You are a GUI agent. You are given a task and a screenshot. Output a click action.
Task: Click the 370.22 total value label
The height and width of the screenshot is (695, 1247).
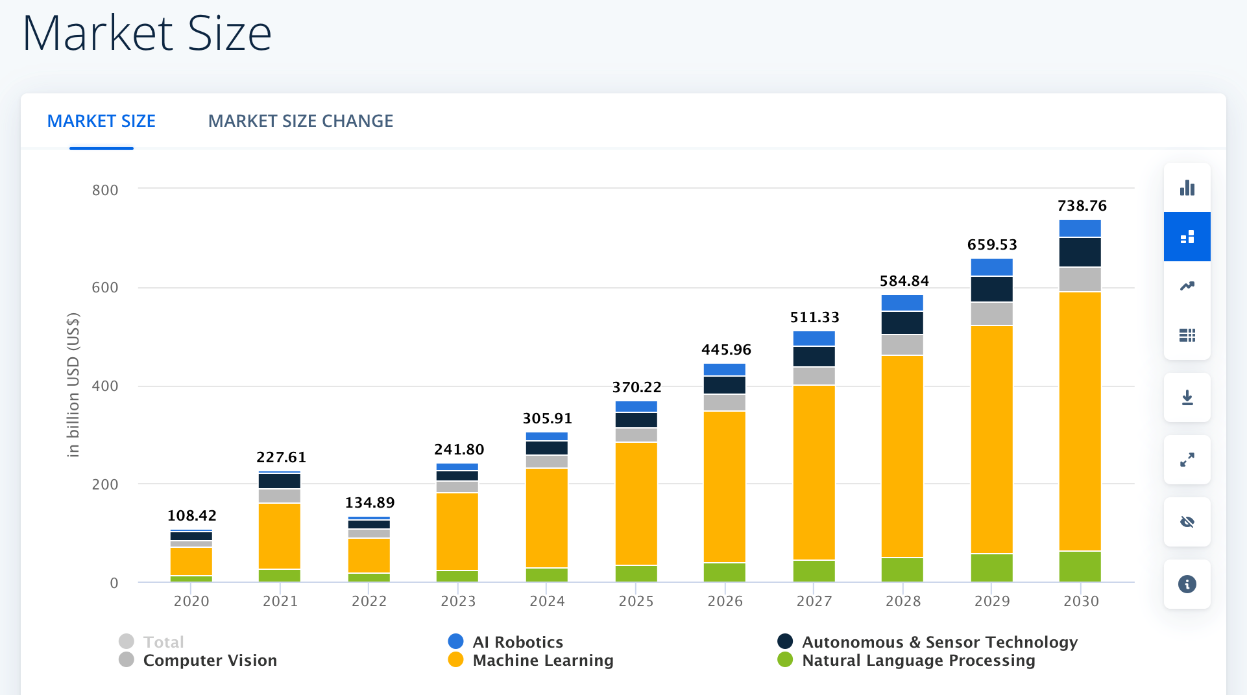(636, 387)
